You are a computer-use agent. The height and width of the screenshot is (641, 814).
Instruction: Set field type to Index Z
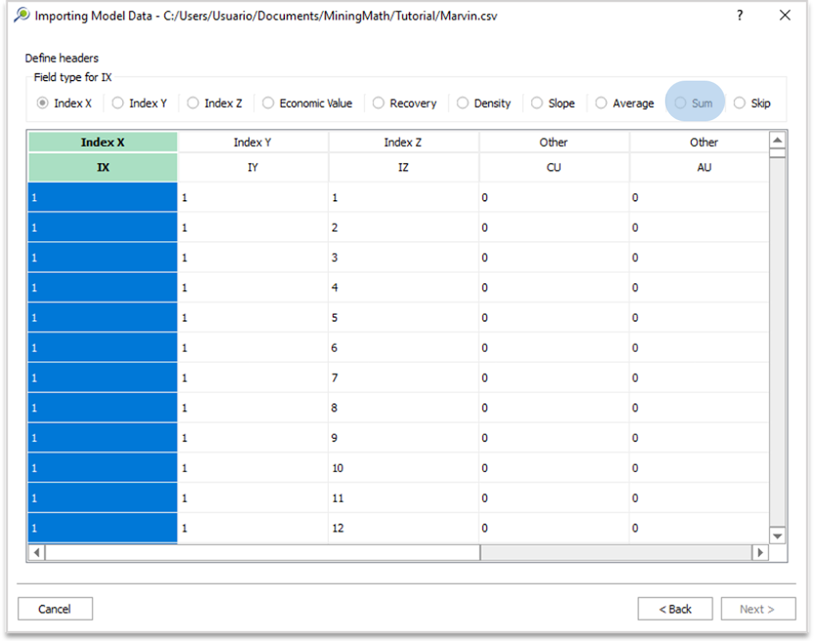(x=193, y=103)
